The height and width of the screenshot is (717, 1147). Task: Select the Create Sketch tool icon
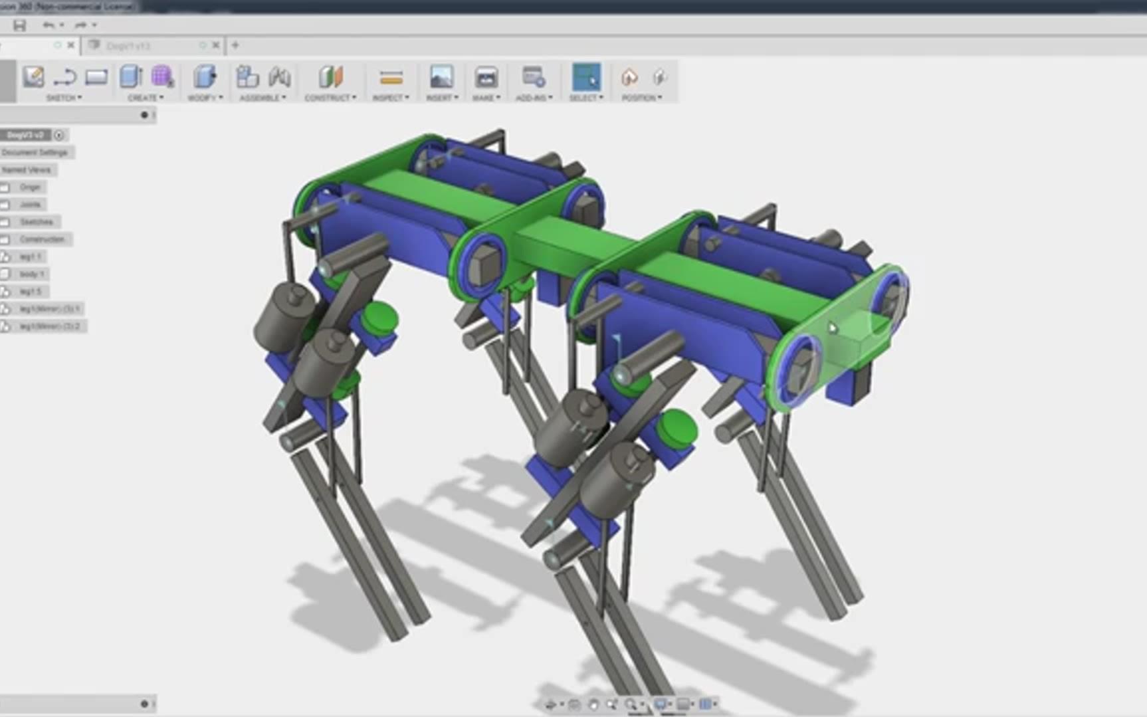coord(33,77)
